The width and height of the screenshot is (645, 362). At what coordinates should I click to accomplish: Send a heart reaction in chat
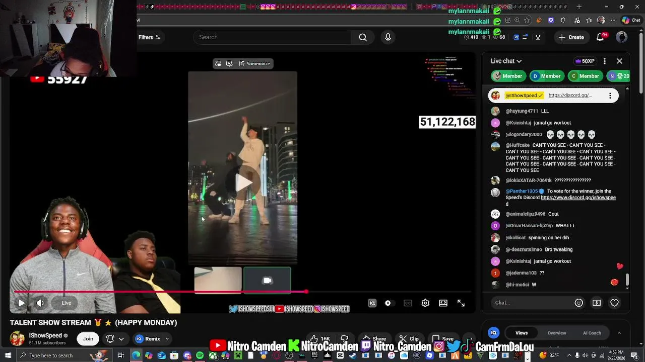(614, 303)
